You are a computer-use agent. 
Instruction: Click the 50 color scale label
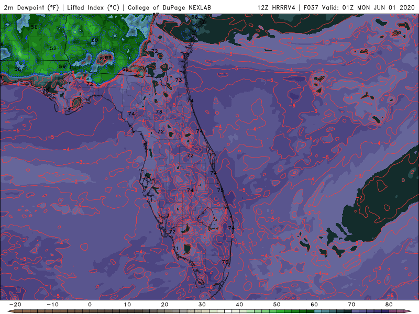[277, 305]
